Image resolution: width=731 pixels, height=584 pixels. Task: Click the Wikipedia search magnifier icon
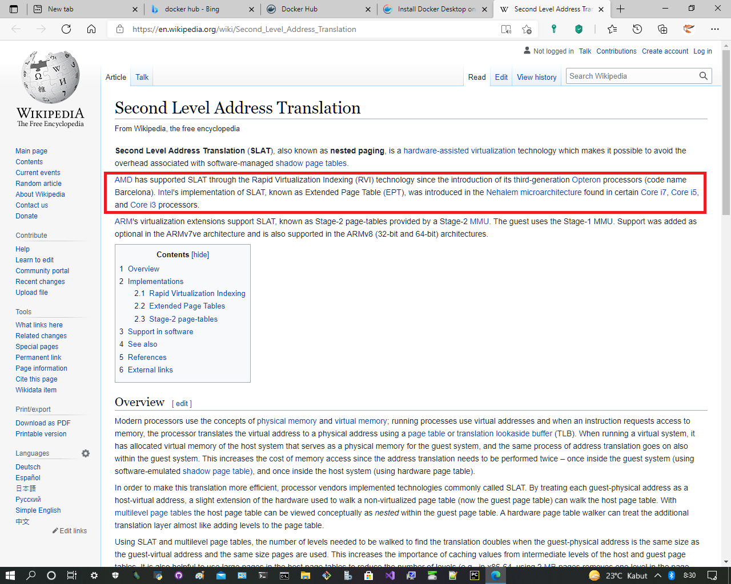(x=704, y=76)
